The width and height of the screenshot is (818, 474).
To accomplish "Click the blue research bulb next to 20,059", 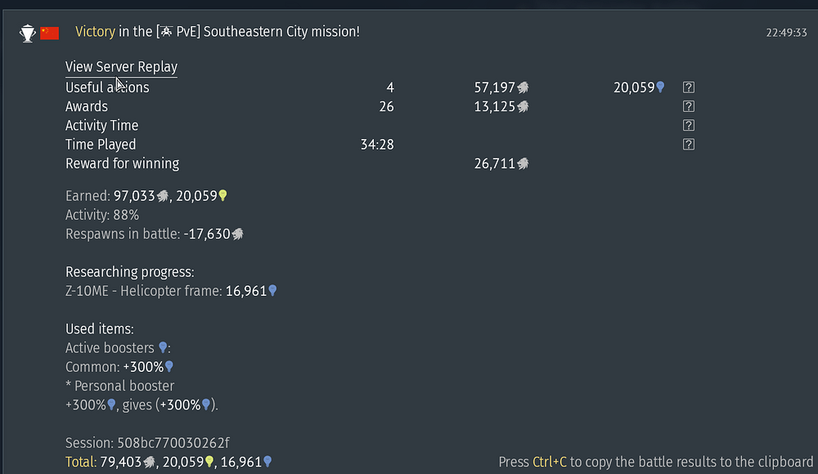I will pyautogui.click(x=660, y=87).
